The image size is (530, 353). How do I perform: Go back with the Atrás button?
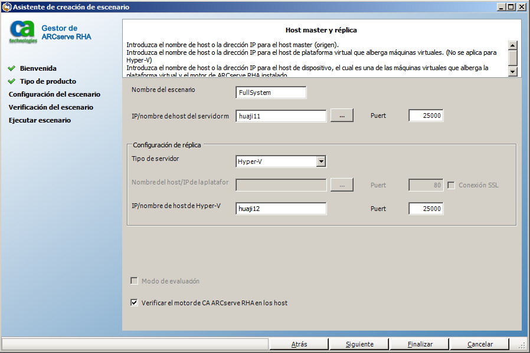299,344
